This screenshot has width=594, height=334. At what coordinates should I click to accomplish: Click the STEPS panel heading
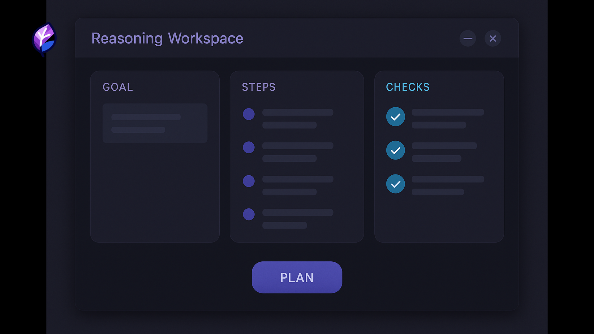(258, 87)
